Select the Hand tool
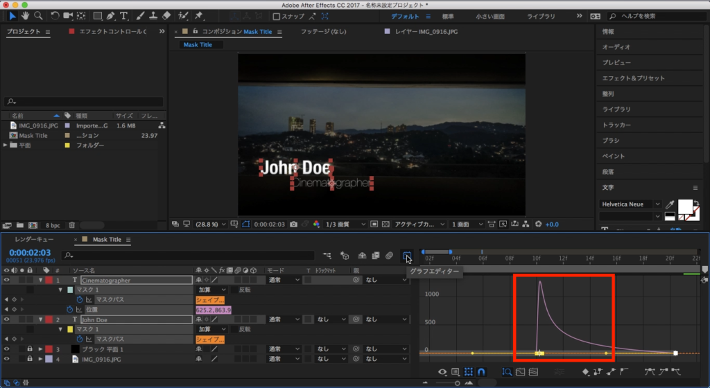 (26, 15)
